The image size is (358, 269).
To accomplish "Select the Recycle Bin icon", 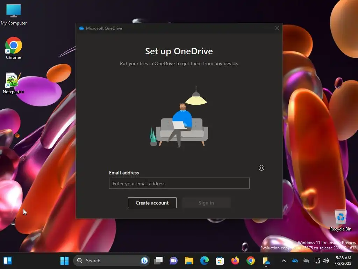I will coord(341,221).
